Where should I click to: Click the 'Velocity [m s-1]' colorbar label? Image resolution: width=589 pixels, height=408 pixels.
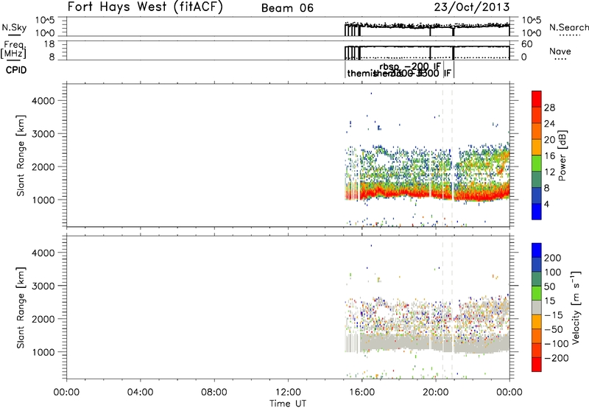[576, 307]
